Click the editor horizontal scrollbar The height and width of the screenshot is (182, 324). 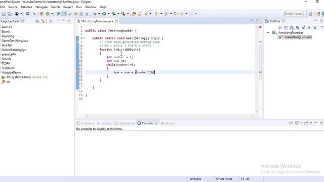coord(170,116)
